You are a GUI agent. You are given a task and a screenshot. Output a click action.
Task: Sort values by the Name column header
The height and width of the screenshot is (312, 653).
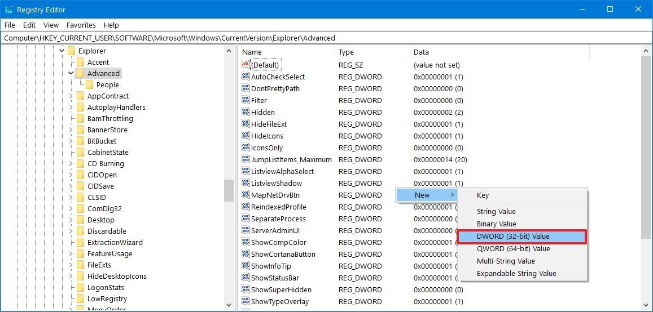click(286, 52)
